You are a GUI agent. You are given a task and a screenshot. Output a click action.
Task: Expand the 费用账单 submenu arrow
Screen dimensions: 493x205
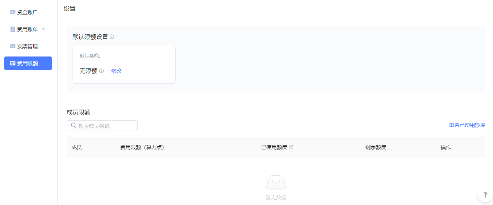click(44, 29)
